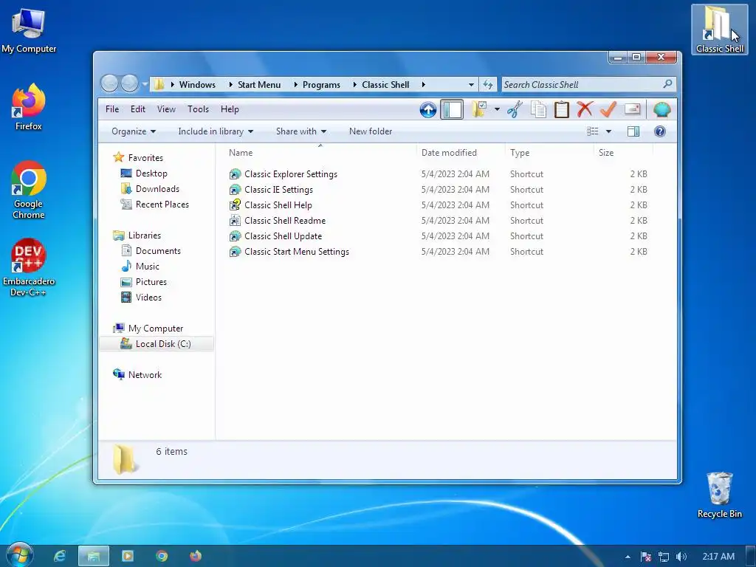The width and height of the screenshot is (756, 567).
Task: Select My Computer in the navigation pane
Action: pos(155,329)
